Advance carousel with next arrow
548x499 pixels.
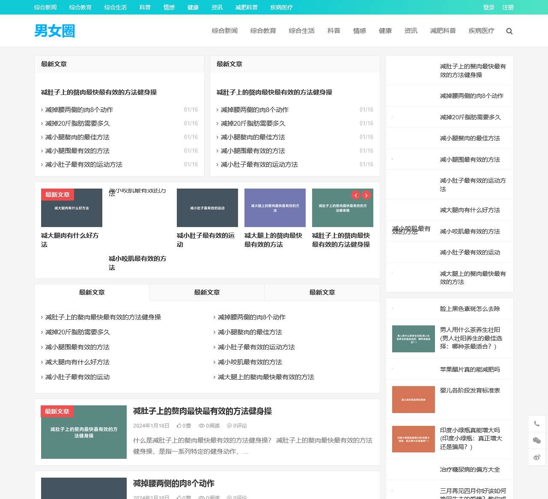pos(366,195)
